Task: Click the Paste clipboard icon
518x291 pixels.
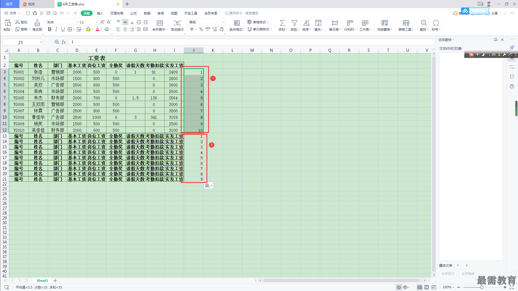Action: pyautogui.click(x=8, y=23)
